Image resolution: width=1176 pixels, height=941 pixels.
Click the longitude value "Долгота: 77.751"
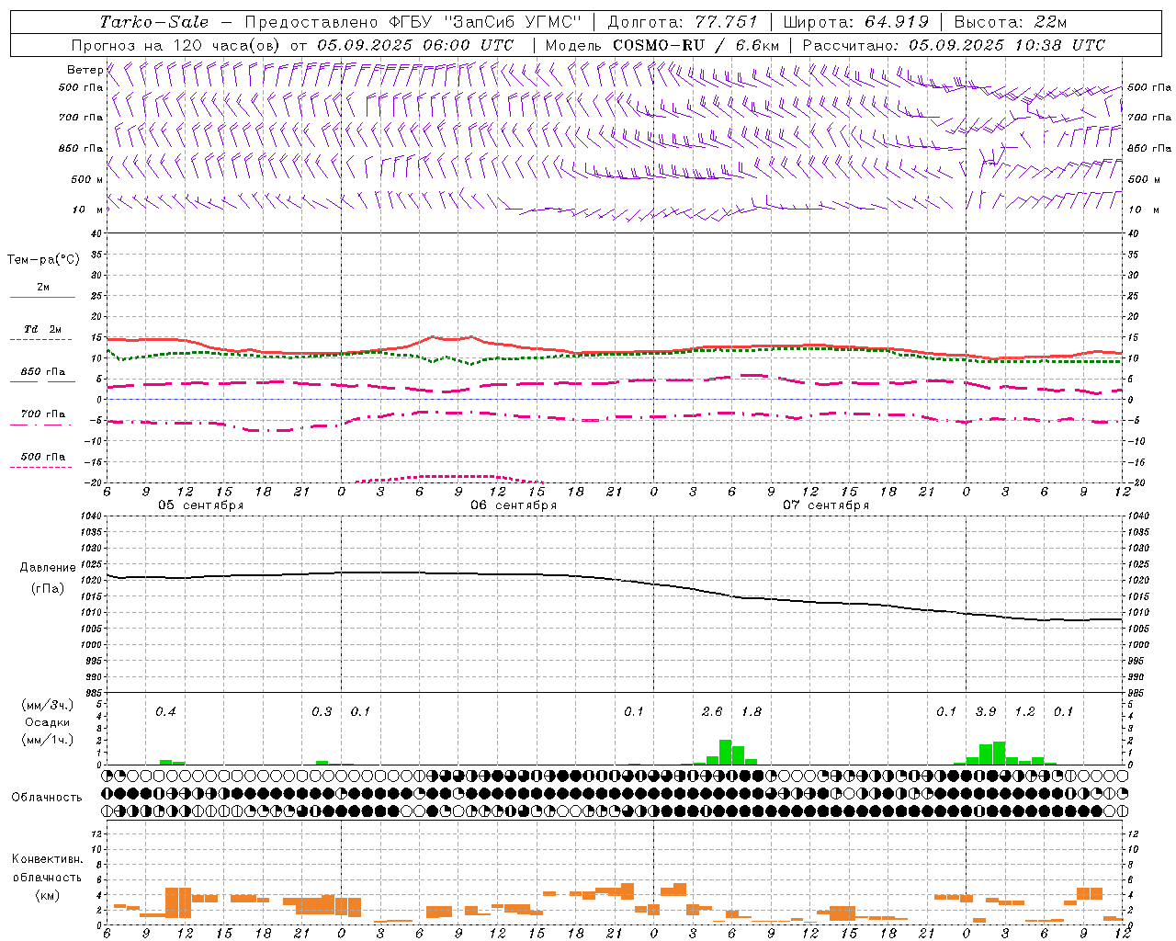click(x=683, y=22)
